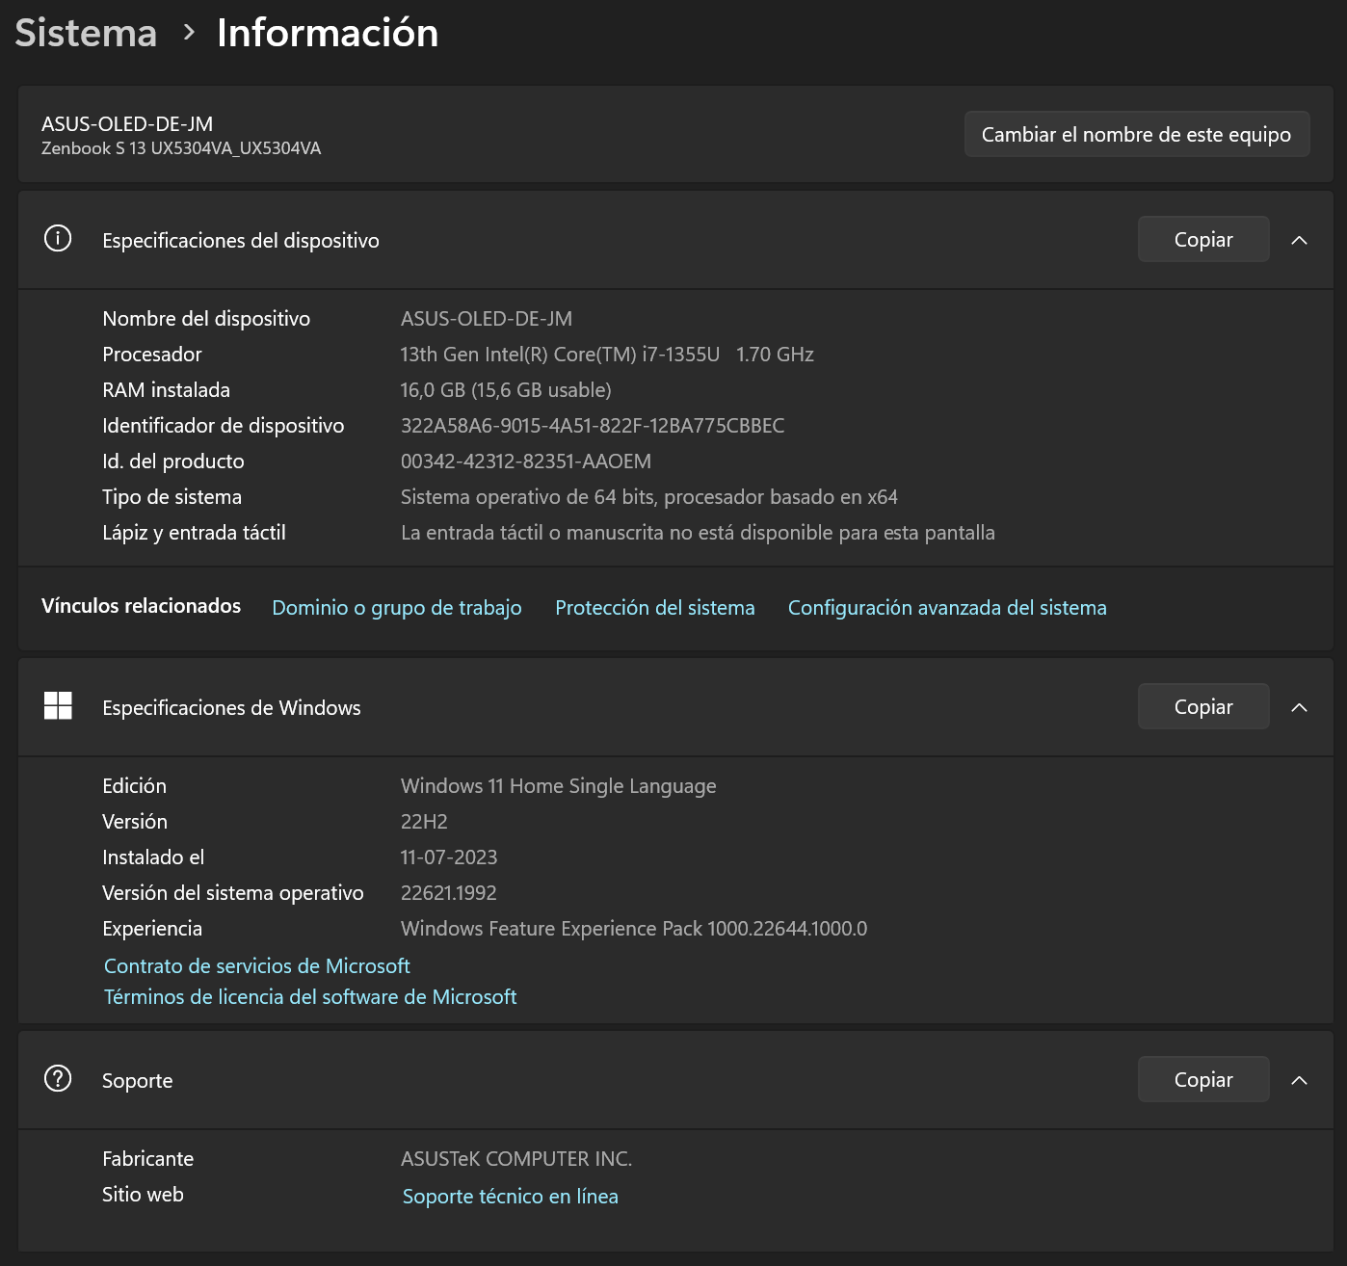Image resolution: width=1347 pixels, height=1266 pixels.
Task: Click the Windows logo icon
Action: (58, 706)
